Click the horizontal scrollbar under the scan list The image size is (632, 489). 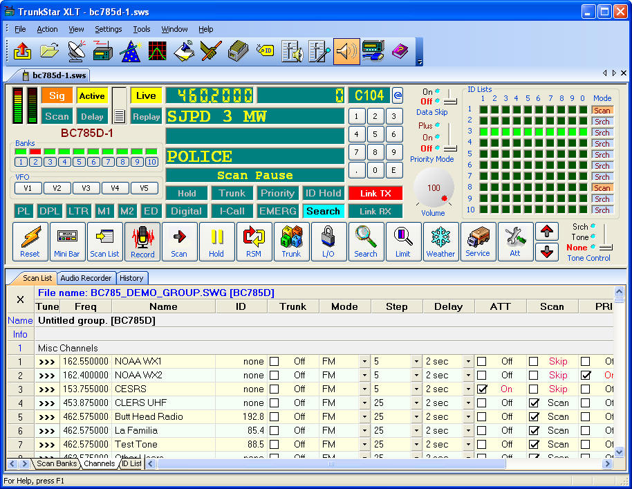[x=331, y=464]
